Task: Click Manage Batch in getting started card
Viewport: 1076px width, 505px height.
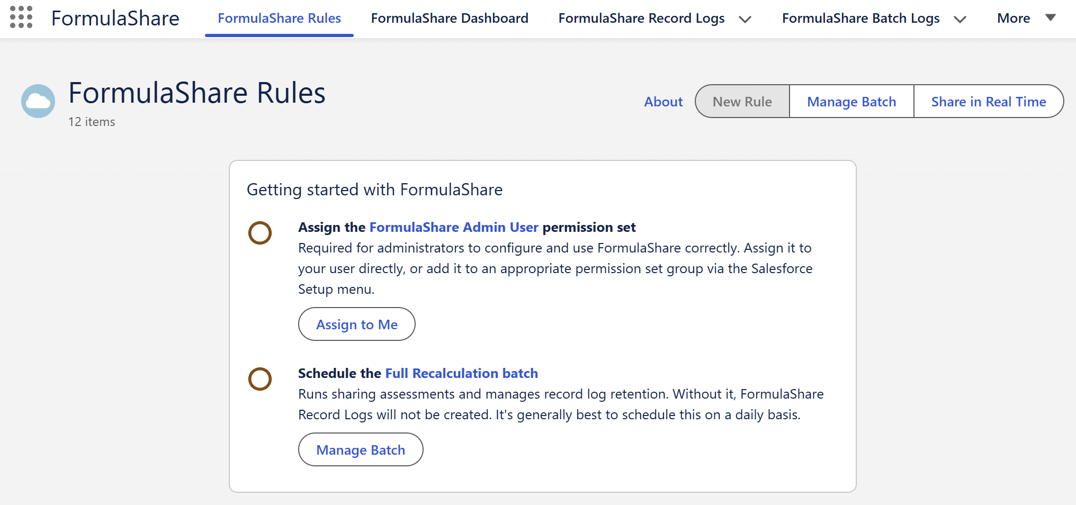Action: click(x=361, y=449)
